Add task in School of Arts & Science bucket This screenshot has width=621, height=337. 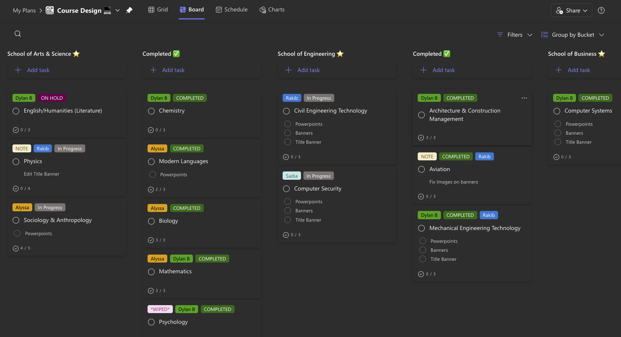pos(67,70)
